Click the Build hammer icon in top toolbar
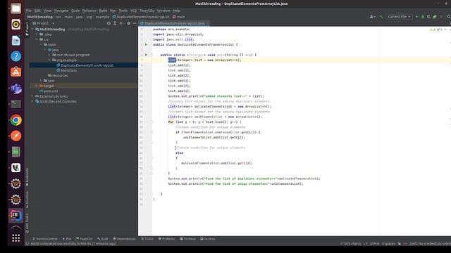451x253 pixels. 381,17
